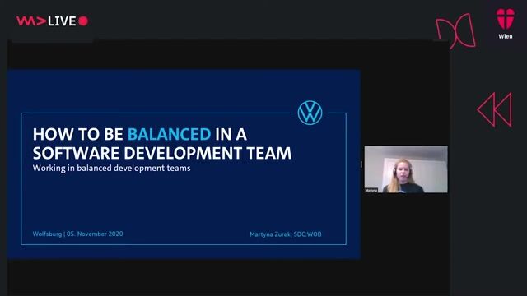The width and height of the screenshot is (527, 296).
Task: Click the HOW TO BE heading text
Action: coord(78,134)
